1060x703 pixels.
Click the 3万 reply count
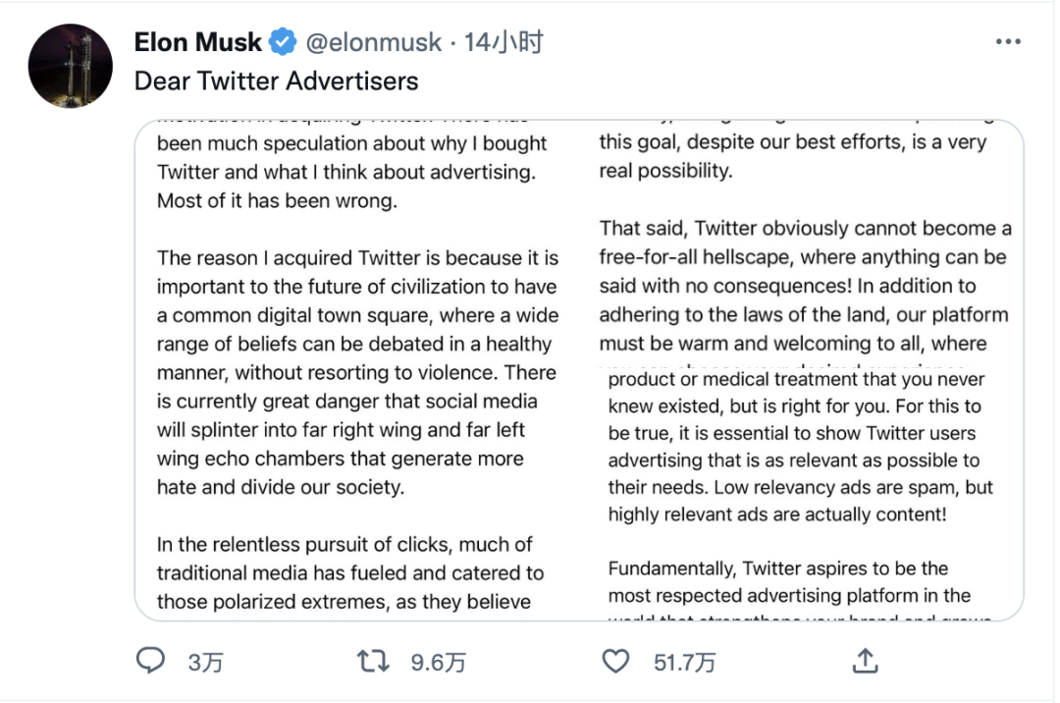point(205,663)
